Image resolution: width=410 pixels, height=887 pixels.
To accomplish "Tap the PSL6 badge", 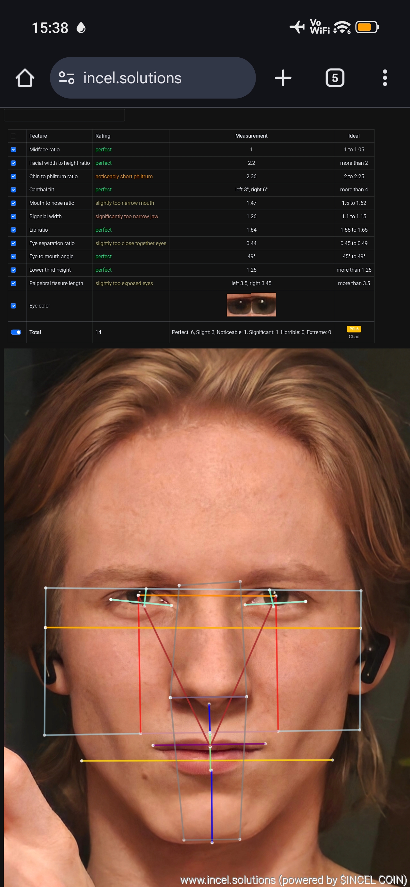I will click(354, 329).
